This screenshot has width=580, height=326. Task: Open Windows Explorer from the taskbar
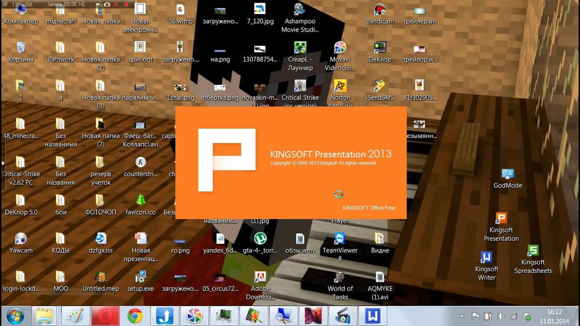[44, 316]
